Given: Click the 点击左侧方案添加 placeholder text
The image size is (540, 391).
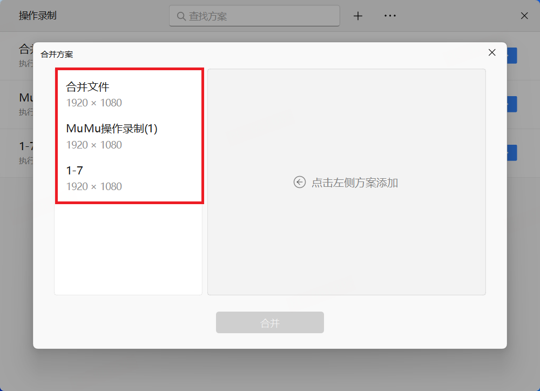Looking at the screenshot, I should 355,183.
